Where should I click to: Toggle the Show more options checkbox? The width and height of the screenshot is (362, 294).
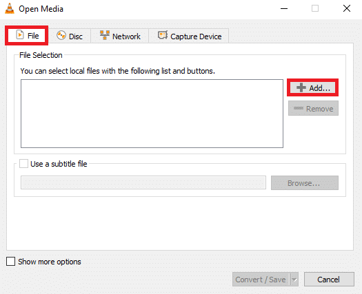(x=10, y=262)
